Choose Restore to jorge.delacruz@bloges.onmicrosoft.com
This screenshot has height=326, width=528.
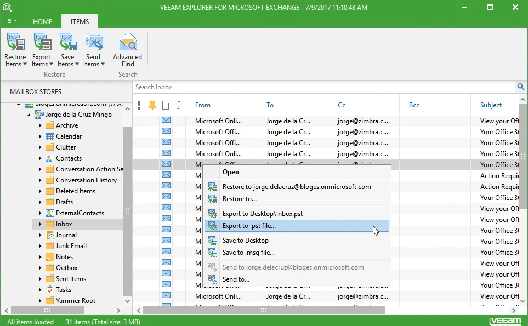click(297, 187)
